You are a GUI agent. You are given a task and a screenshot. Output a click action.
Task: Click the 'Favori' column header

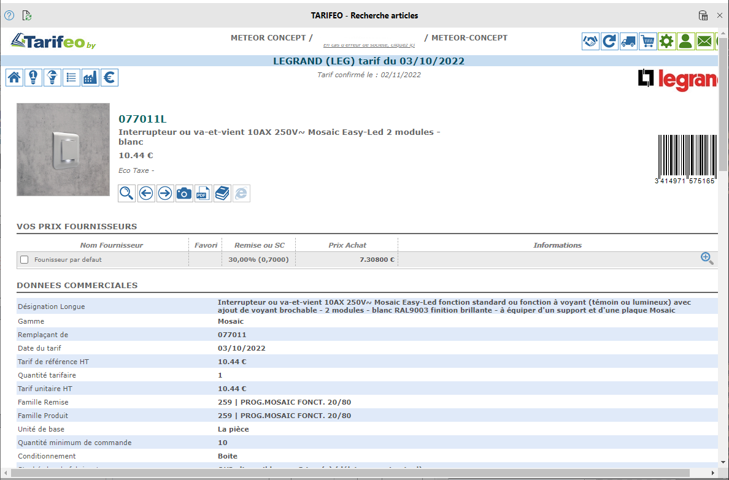pos(206,245)
